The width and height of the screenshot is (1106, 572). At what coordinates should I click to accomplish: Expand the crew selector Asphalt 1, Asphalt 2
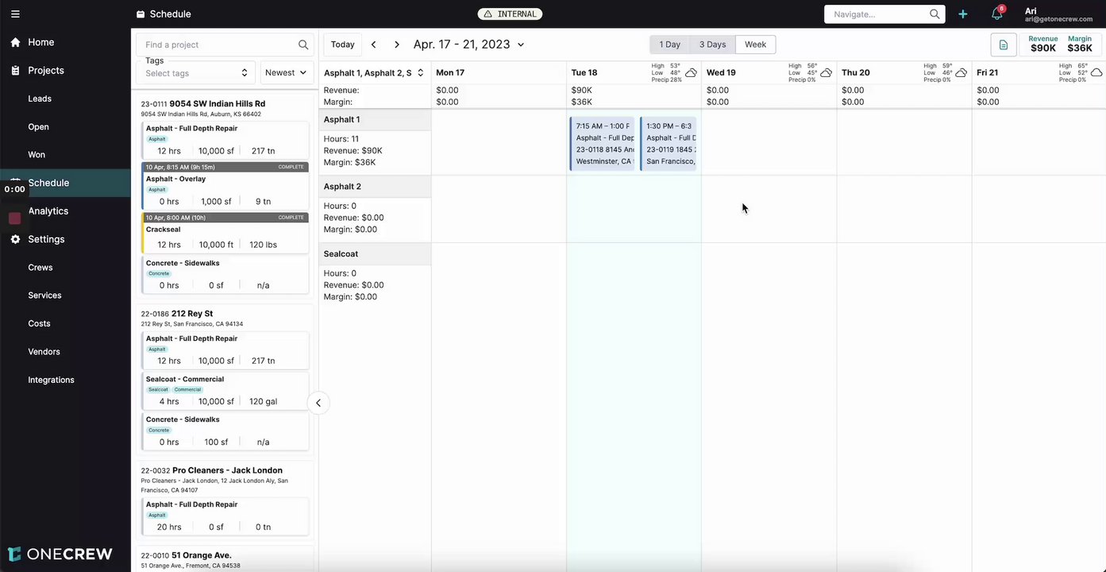click(x=373, y=72)
